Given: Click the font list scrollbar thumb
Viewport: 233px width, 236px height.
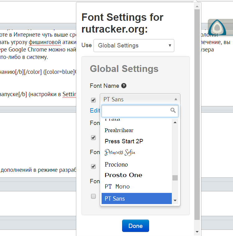Looking at the screenshot, I should [175, 178].
